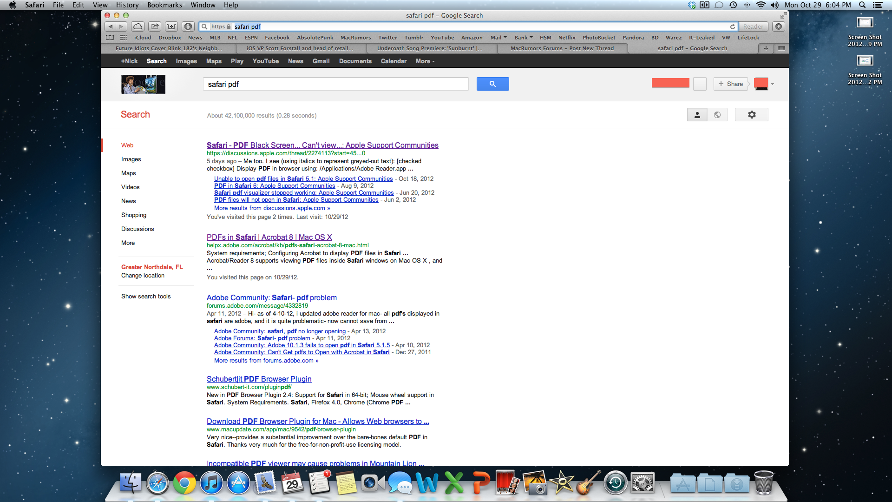Open Google Chrome from the Dock
This screenshot has width=892, height=502.
184,483
